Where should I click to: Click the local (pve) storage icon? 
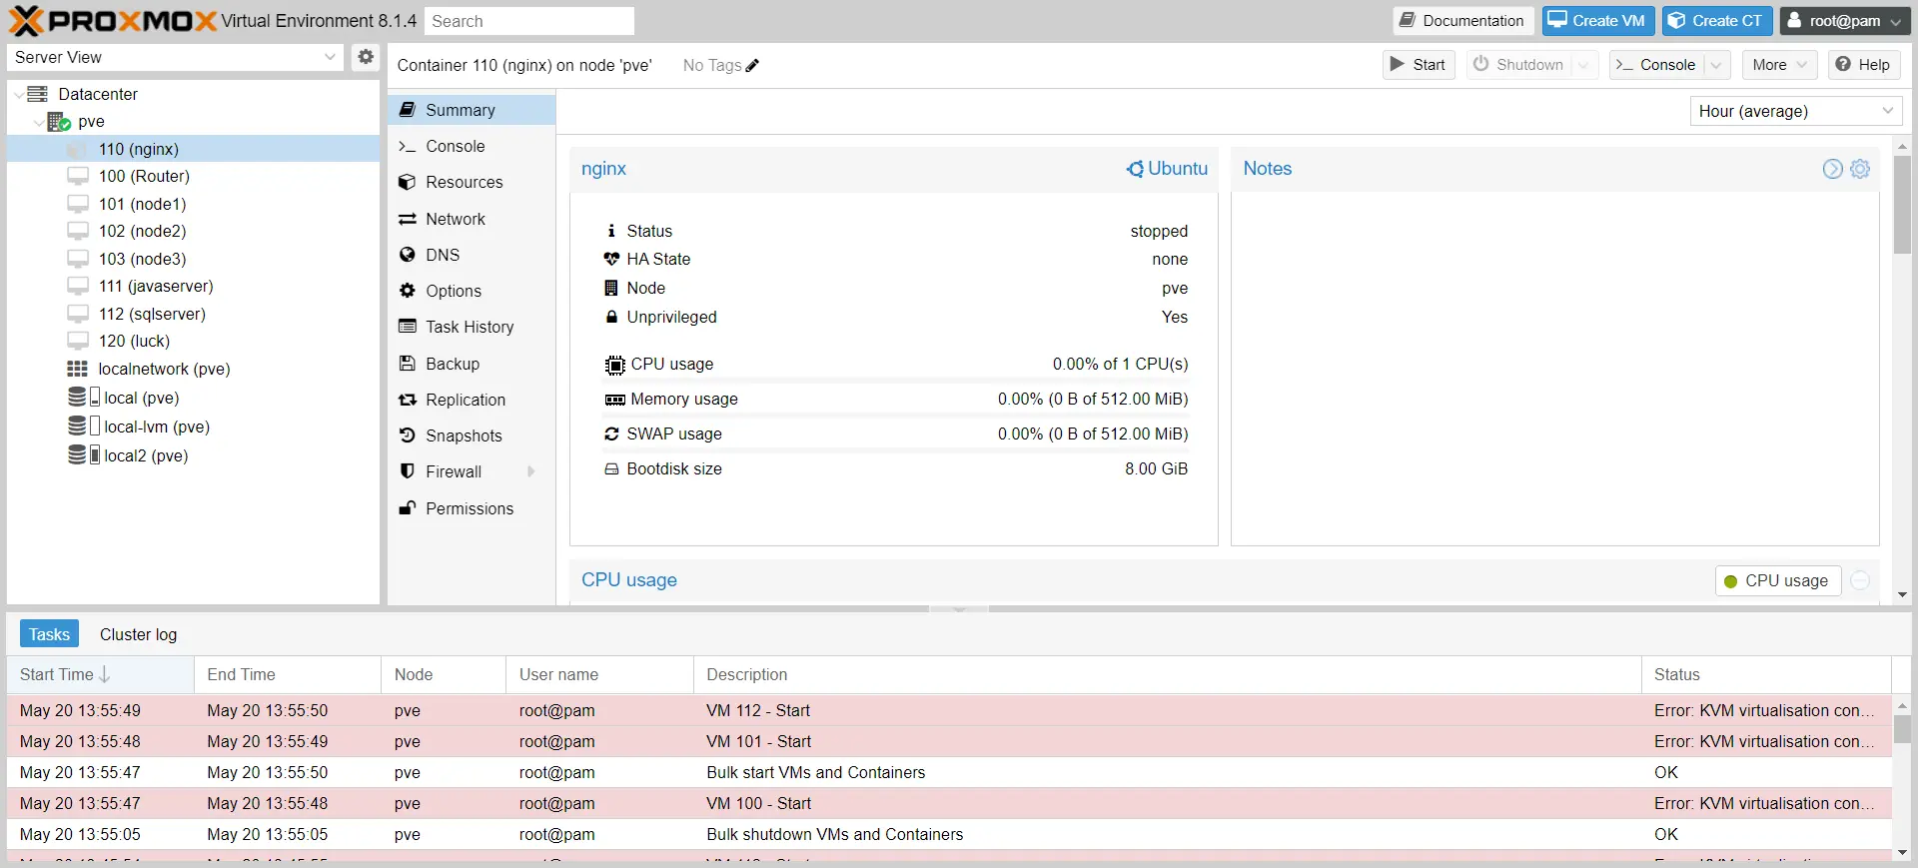[x=83, y=398]
